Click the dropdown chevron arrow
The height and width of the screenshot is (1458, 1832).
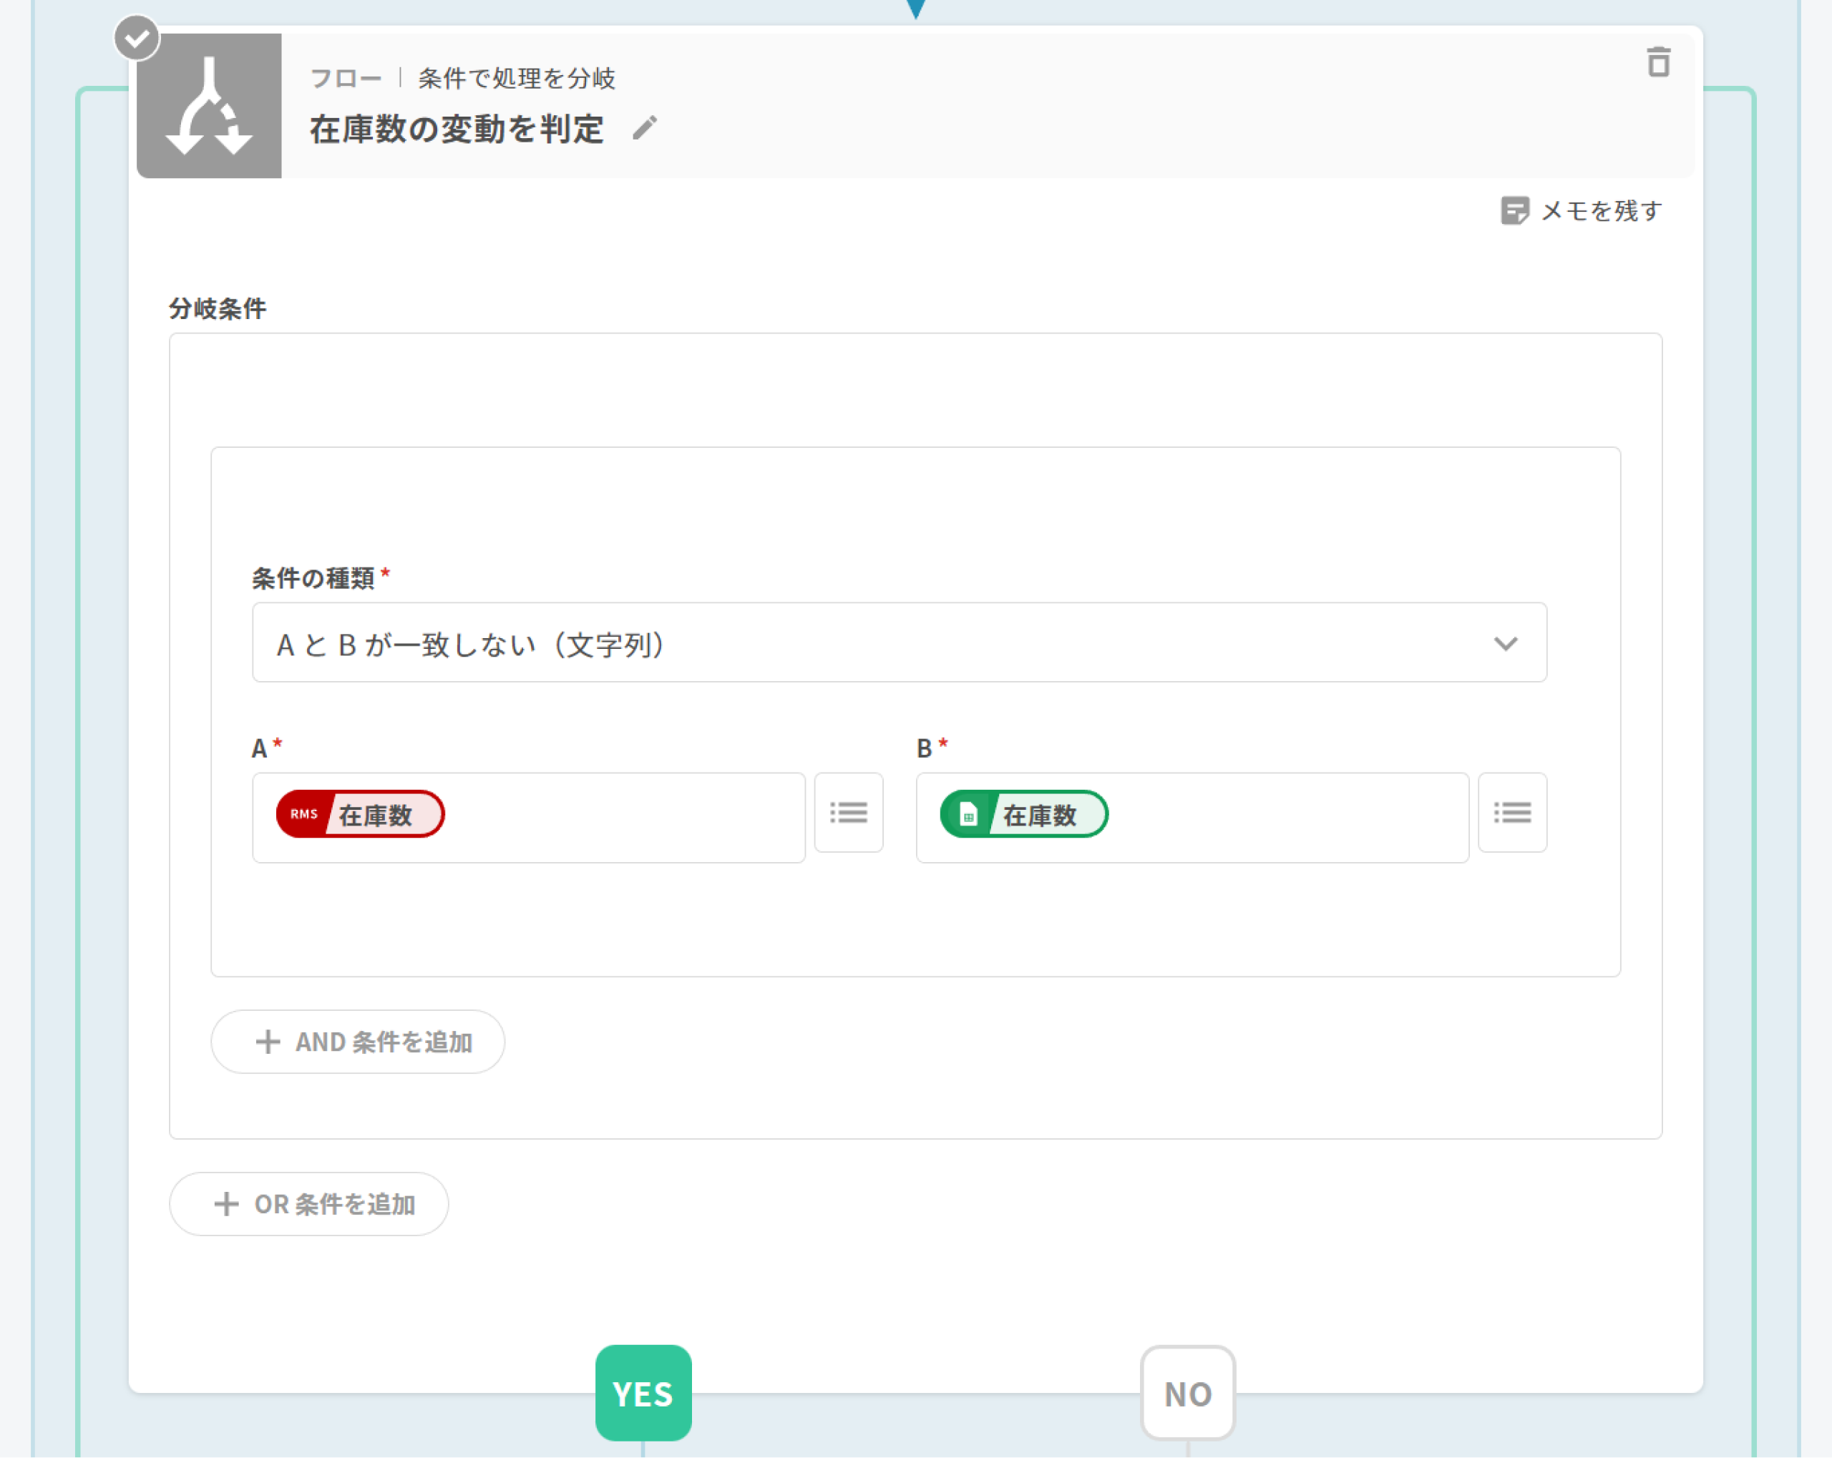pos(1505,643)
